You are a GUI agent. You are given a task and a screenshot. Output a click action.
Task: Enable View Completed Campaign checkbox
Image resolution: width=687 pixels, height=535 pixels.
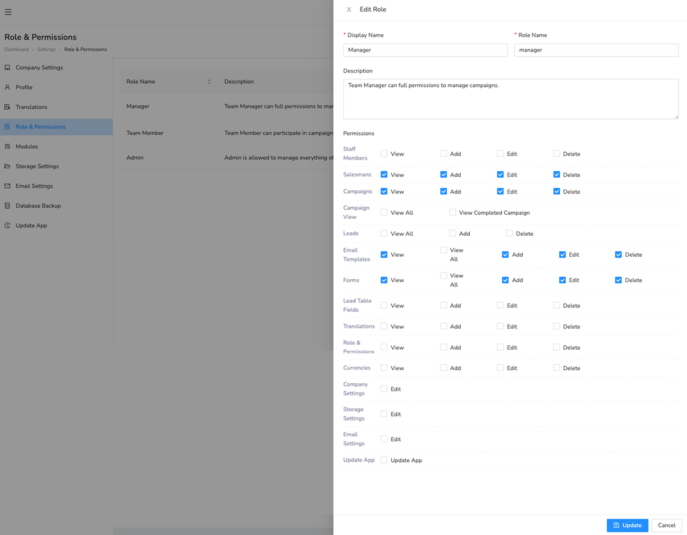coord(453,212)
